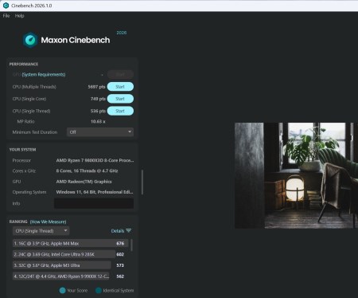
Task: Click the Your Score legend marker
Action: (x=62, y=290)
